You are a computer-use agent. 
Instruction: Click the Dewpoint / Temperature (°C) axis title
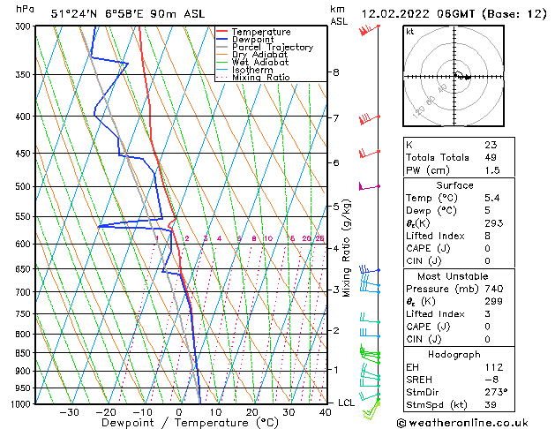coord(190,423)
